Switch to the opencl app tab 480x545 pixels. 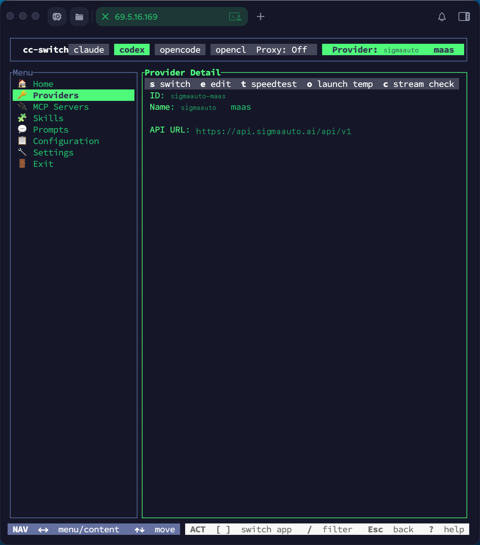tap(231, 50)
